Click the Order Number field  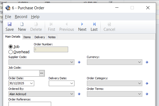point(51,49)
